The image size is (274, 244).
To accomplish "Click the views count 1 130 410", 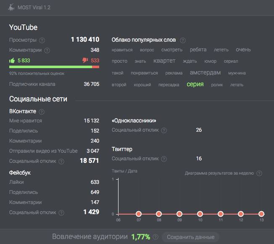I will 85,40.
